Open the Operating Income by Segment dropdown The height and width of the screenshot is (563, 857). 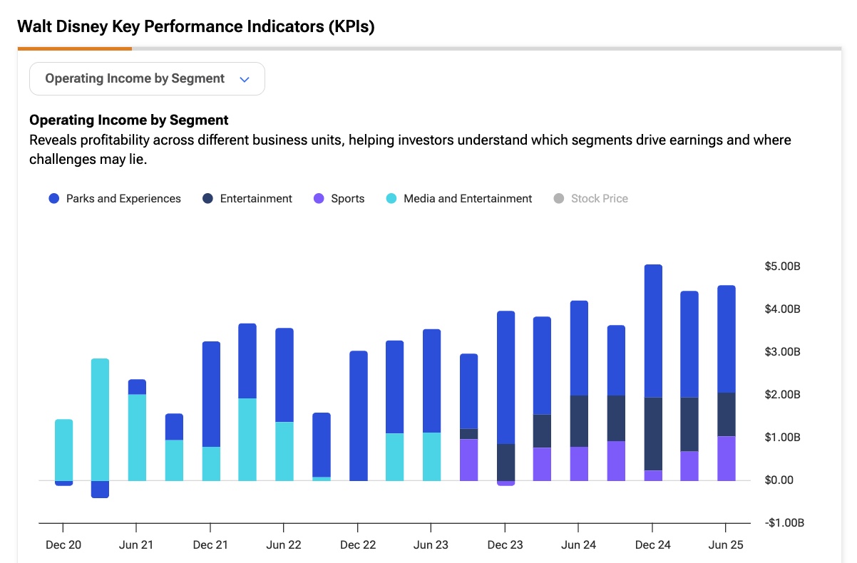147,78
